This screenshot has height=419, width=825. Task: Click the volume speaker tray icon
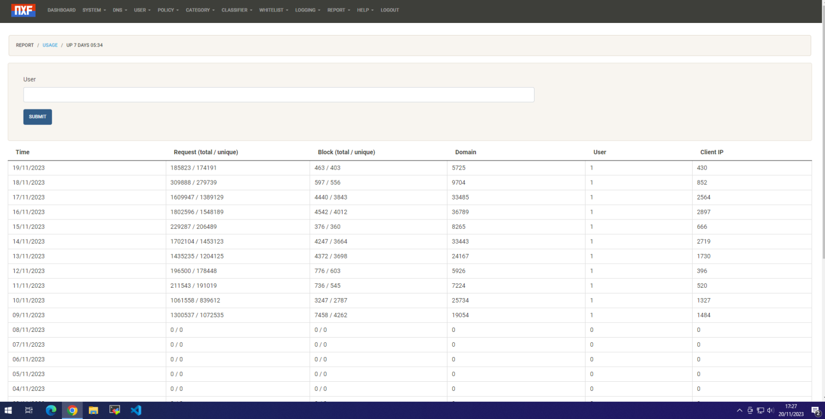(771, 410)
